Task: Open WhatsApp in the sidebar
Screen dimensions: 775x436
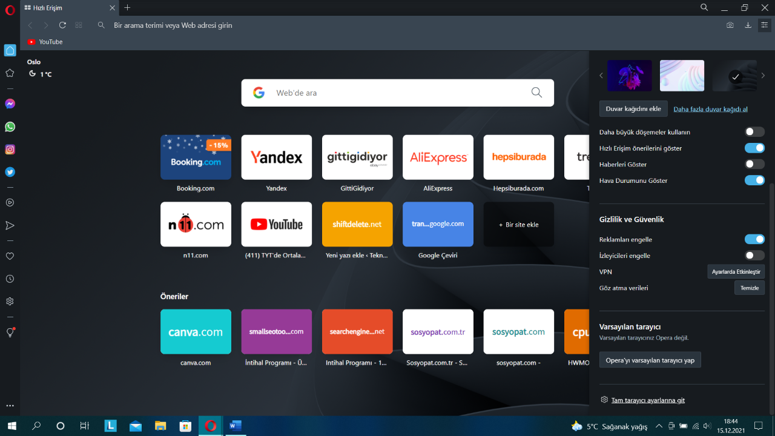Action: (10, 127)
